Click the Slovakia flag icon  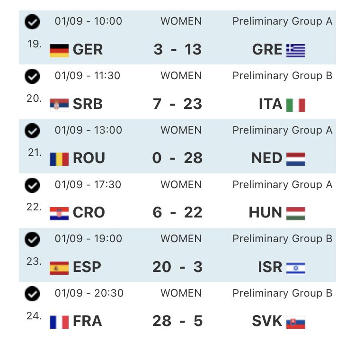coord(296,322)
